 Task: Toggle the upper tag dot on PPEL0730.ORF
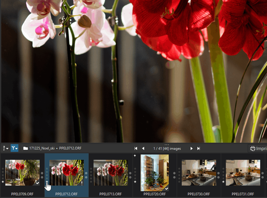[x=218, y=173]
